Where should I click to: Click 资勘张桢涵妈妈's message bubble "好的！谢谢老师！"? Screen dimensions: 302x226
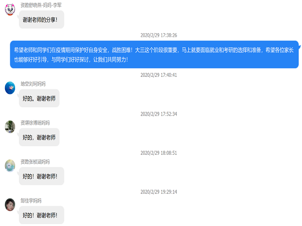[x=41, y=176]
